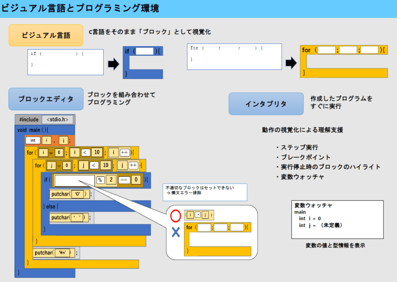This screenshot has width=397, height=282.
Task: Click the ( i - j ) expression block
Action: pos(199,215)
